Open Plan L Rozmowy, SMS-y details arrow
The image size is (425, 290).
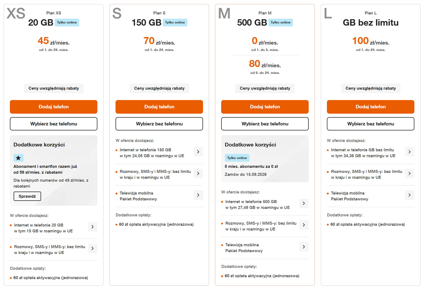(x=410, y=173)
